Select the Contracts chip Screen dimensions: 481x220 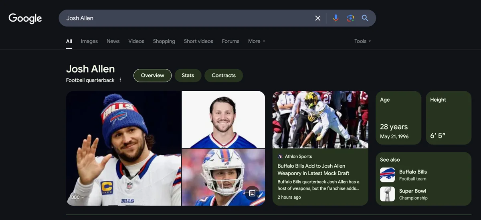(224, 75)
